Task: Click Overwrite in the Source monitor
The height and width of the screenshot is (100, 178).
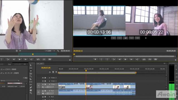Action: pos(44,59)
